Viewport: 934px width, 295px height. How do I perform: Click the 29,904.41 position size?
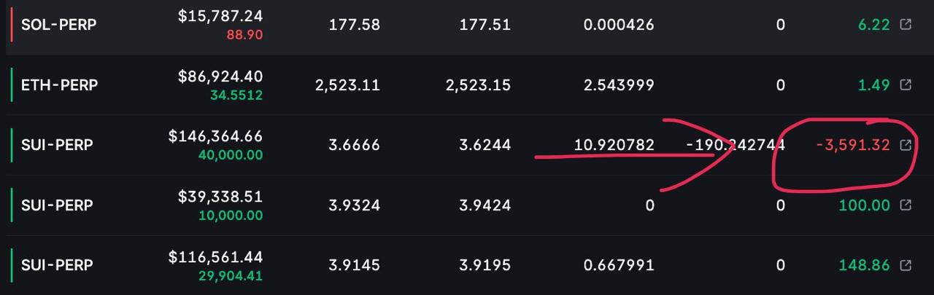(x=231, y=276)
